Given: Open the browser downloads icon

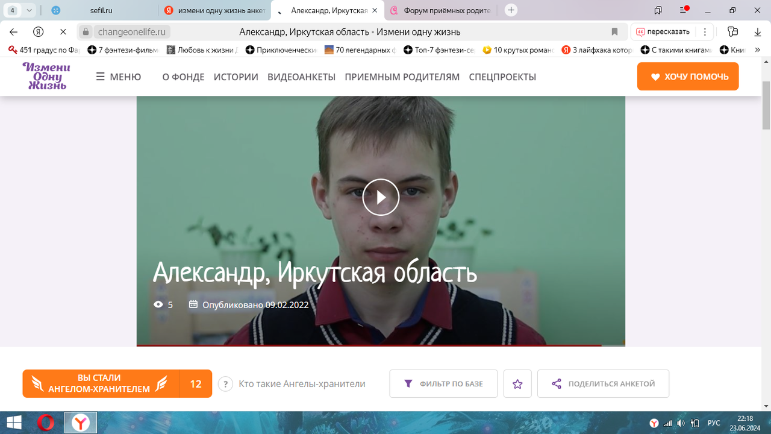Looking at the screenshot, I should tap(757, 31).
